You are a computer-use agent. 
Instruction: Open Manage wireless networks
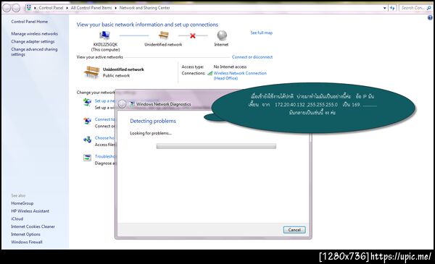pyautogui.click(x=34, y=34)
